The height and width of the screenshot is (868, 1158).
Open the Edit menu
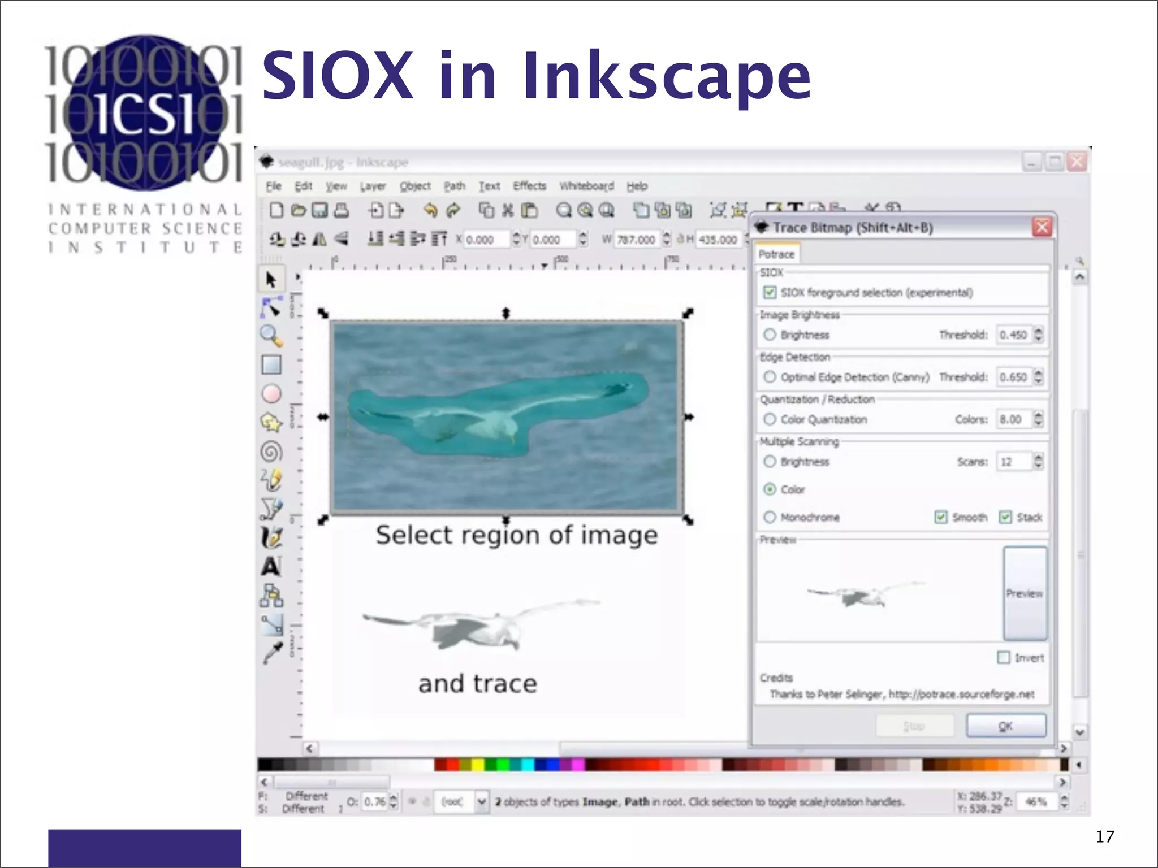[x=303, y=186]
